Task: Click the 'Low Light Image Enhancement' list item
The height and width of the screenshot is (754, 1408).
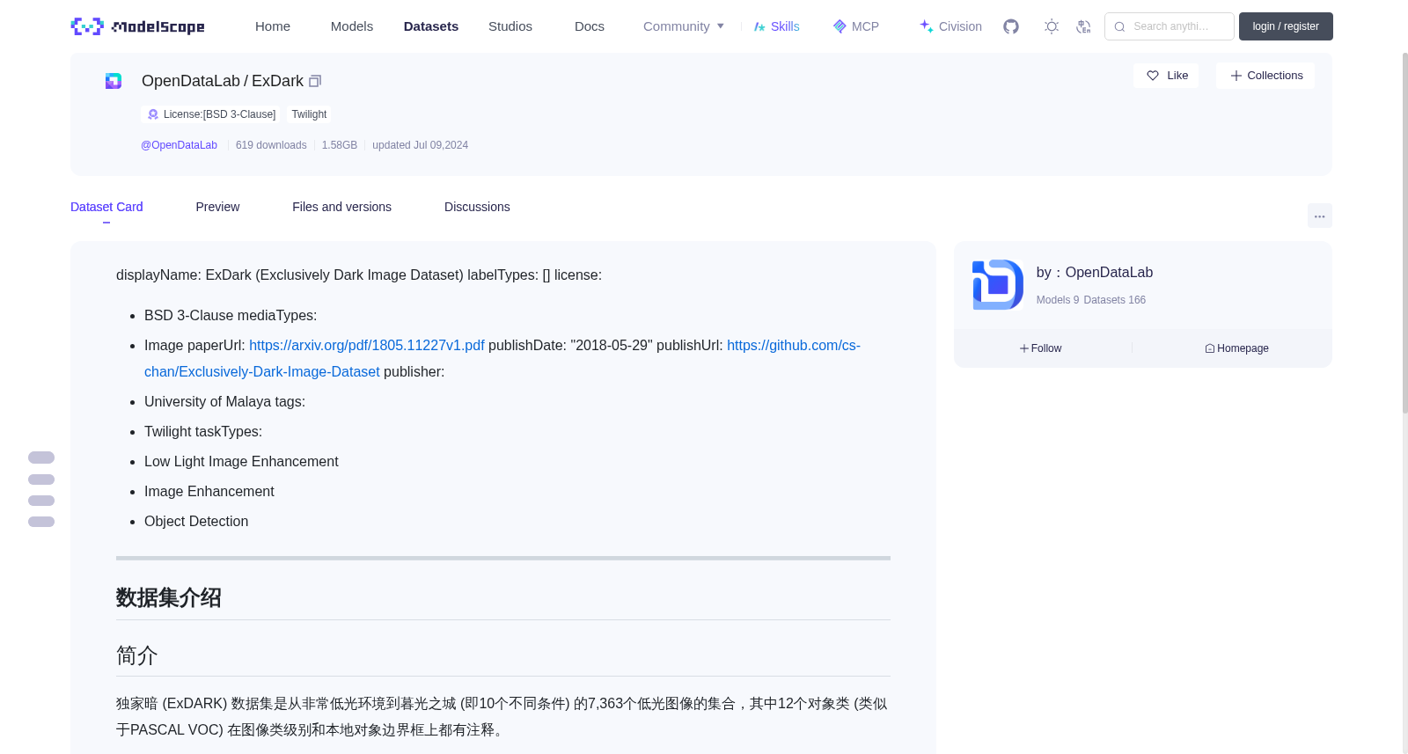Action: coord(241,461)
